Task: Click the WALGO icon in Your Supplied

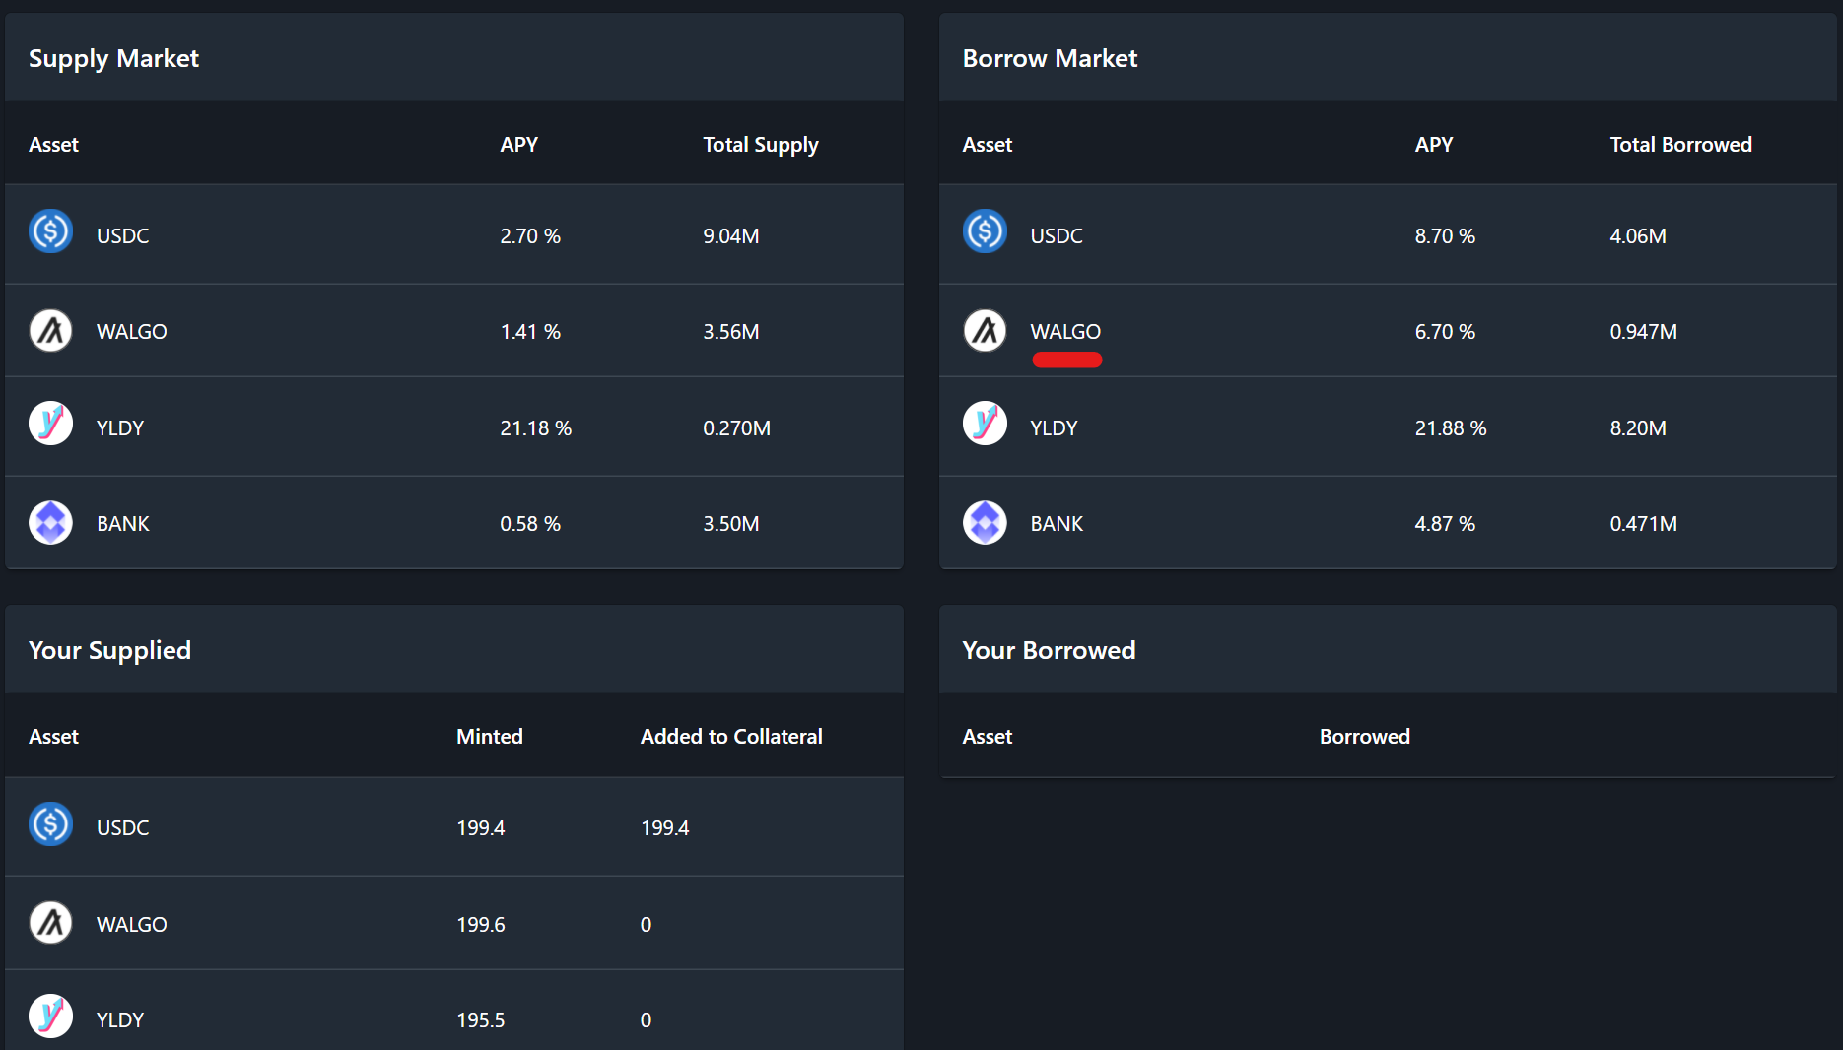Action: 50,923
